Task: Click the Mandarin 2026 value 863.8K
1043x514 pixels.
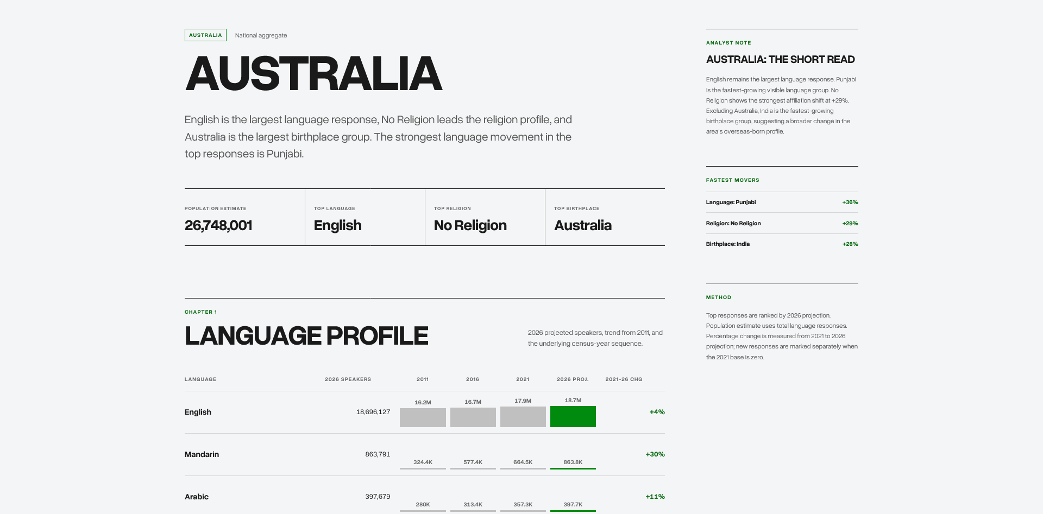Action: coord(573,462)
